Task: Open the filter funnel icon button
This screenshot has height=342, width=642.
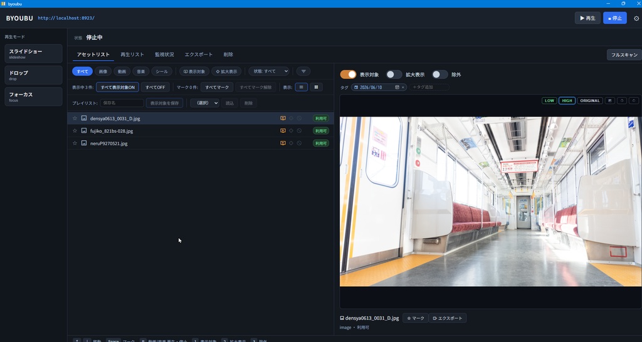Action: [x=303, y=71]
